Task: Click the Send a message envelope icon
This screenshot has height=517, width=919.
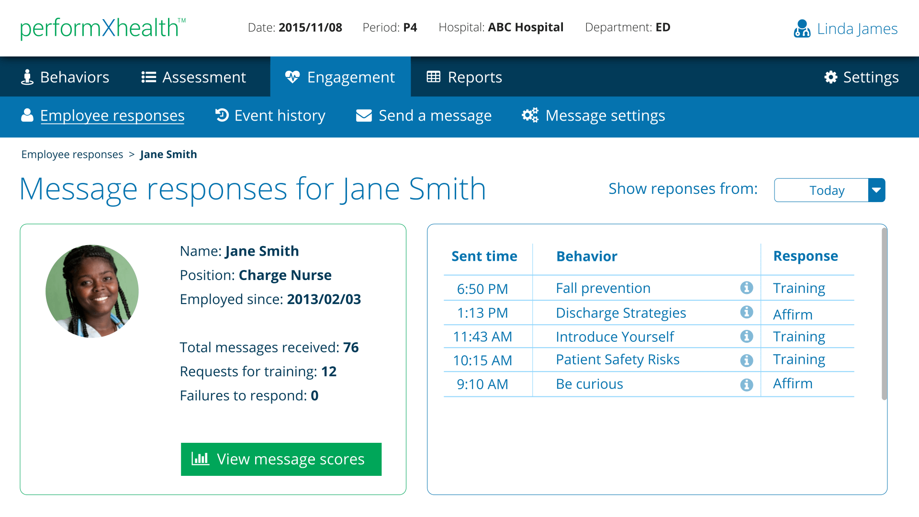Action: 364,115
